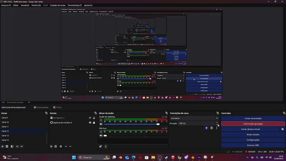Open virtual camera settings gear

(x=283, y=129)
